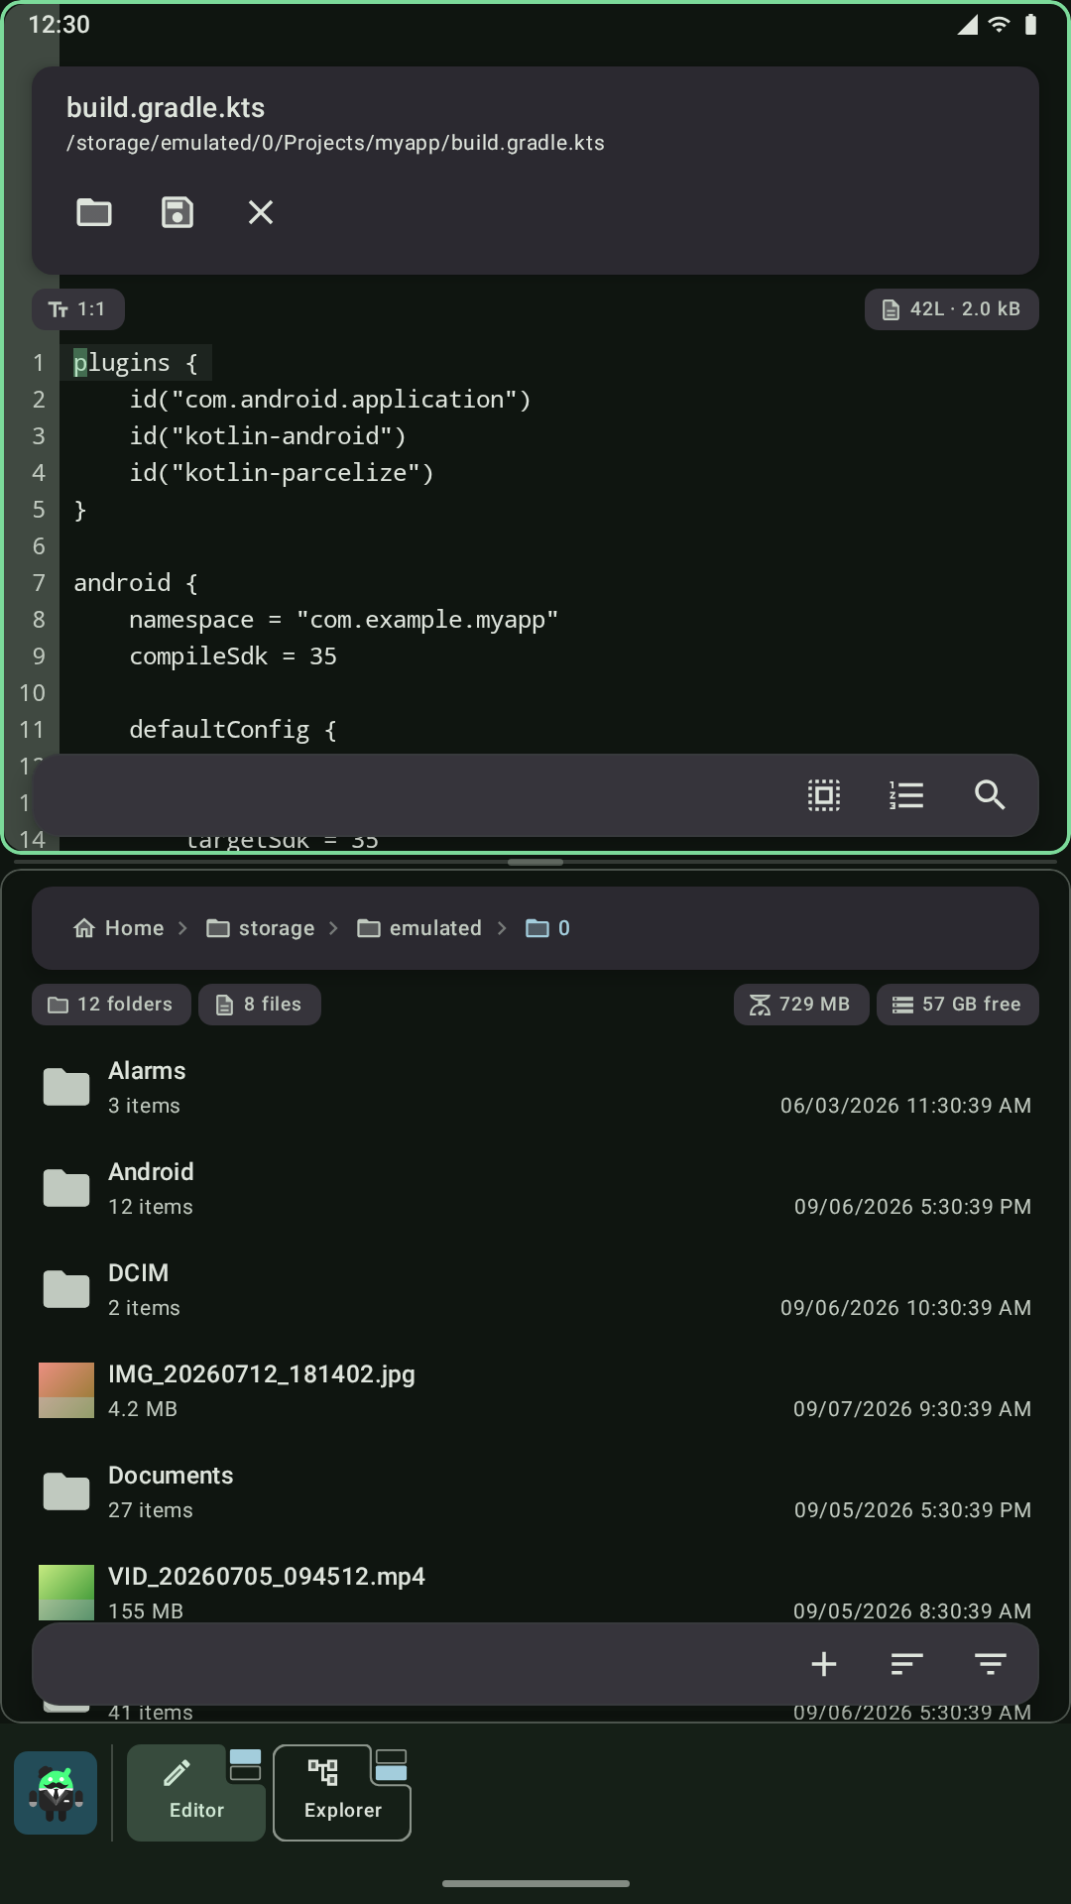Tap the 12:30 status bar clock
The image size is (1071, 1904).
(59, 25)
